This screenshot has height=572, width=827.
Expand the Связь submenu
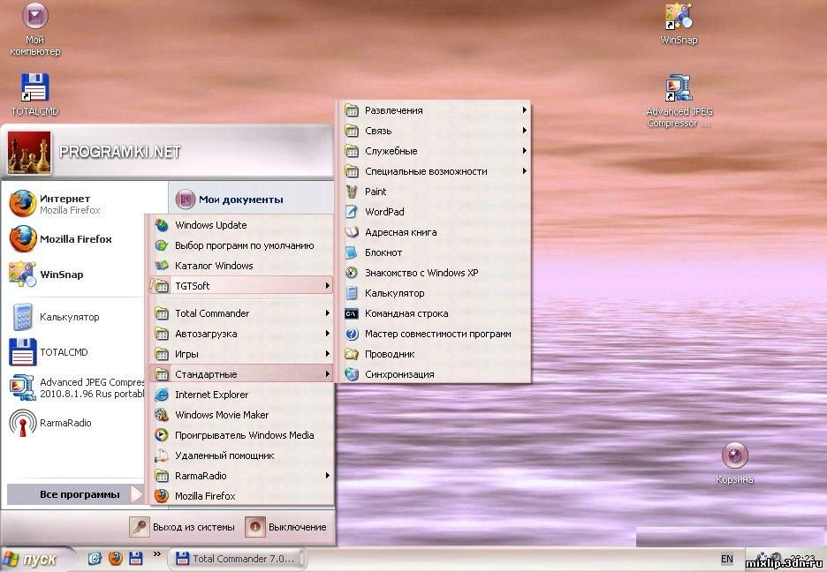click(x=435, y=131)
